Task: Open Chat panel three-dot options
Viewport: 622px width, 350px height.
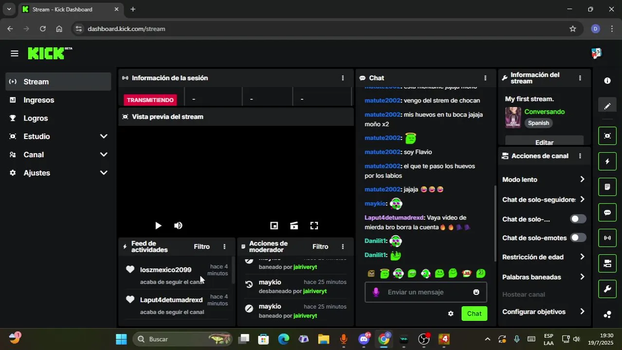Action: coord(485,78)
